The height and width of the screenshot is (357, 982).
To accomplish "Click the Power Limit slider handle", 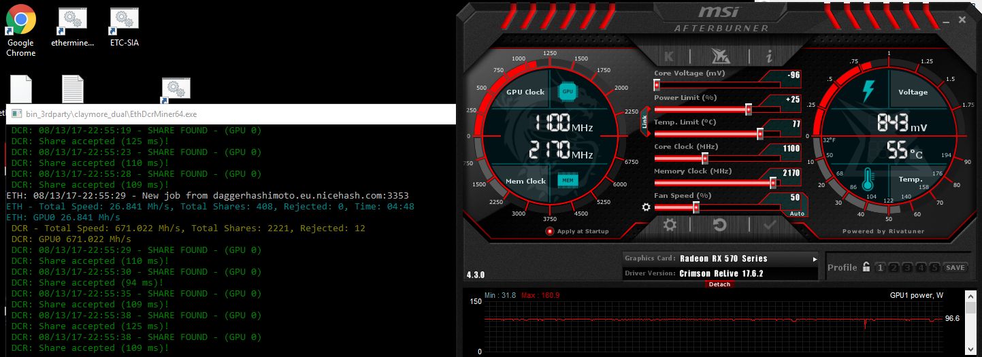I will 749,109.
